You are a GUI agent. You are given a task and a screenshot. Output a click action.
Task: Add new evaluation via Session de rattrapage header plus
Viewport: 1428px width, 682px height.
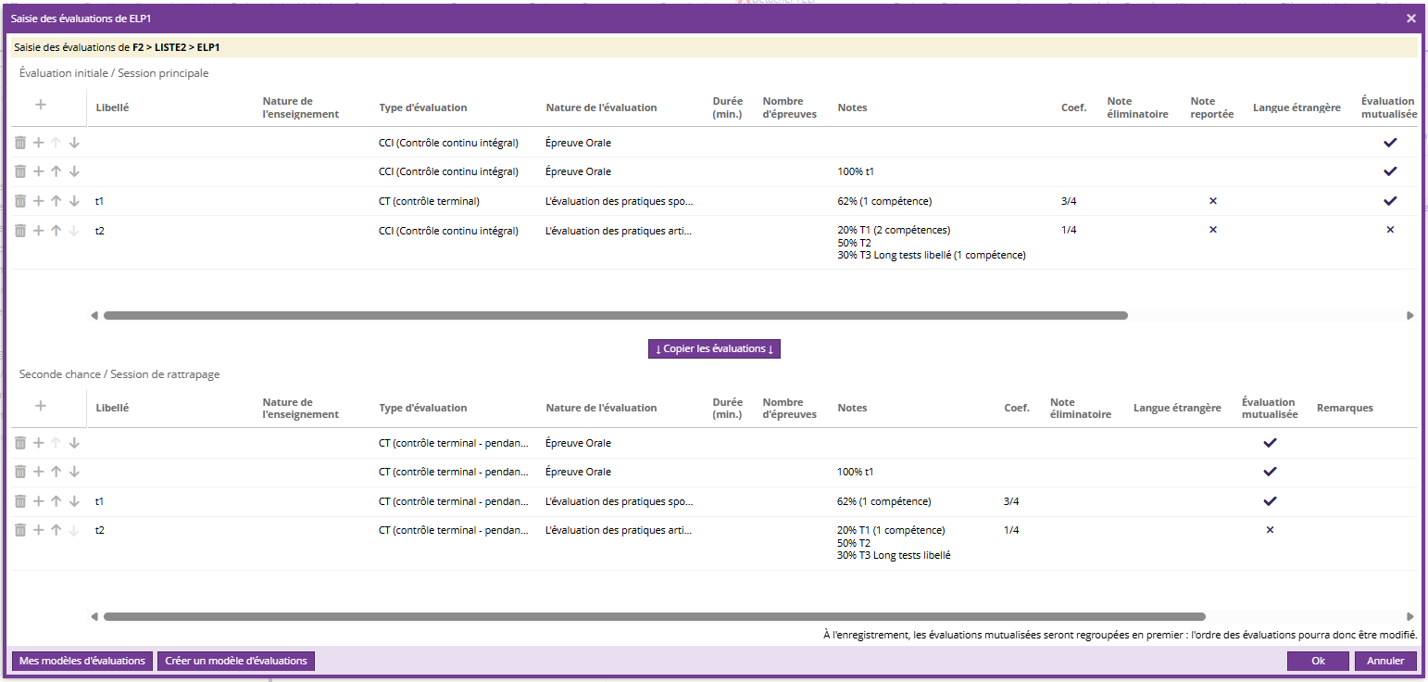coord(40,406)
